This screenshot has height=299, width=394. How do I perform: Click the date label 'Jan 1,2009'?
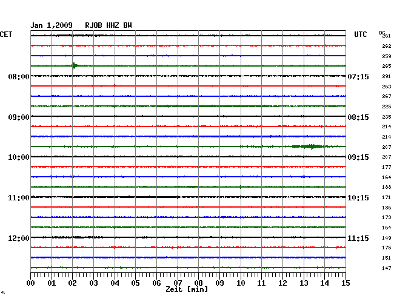coord(52,25)
